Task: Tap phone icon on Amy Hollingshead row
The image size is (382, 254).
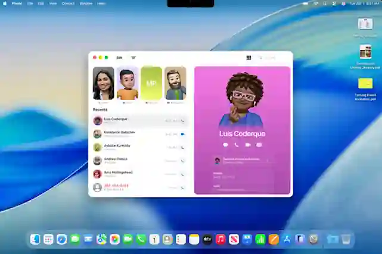Action: tap(182, 174)
